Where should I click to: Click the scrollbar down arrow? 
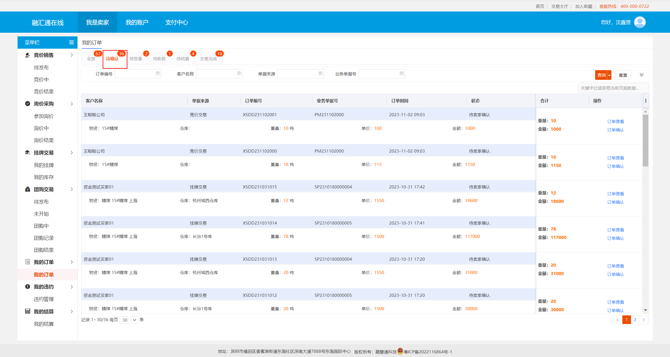pyautogui.click(x=645, y=310)
